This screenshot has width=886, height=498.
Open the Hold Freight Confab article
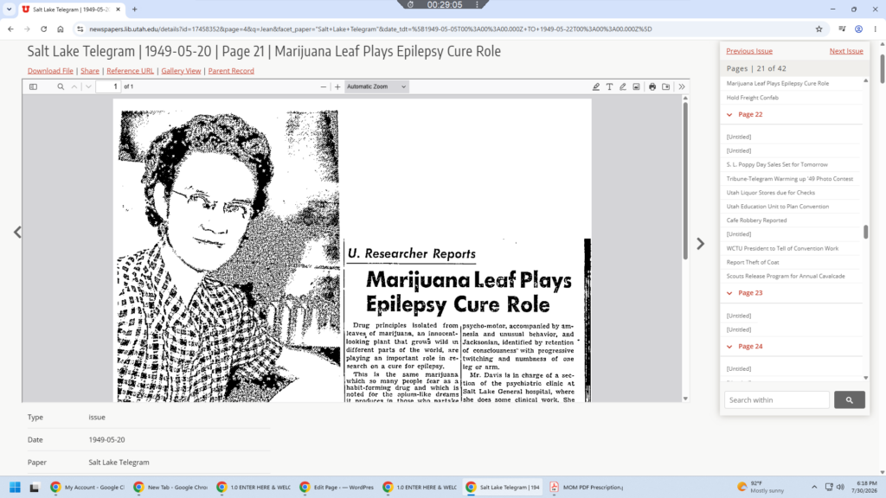[752, 98]
